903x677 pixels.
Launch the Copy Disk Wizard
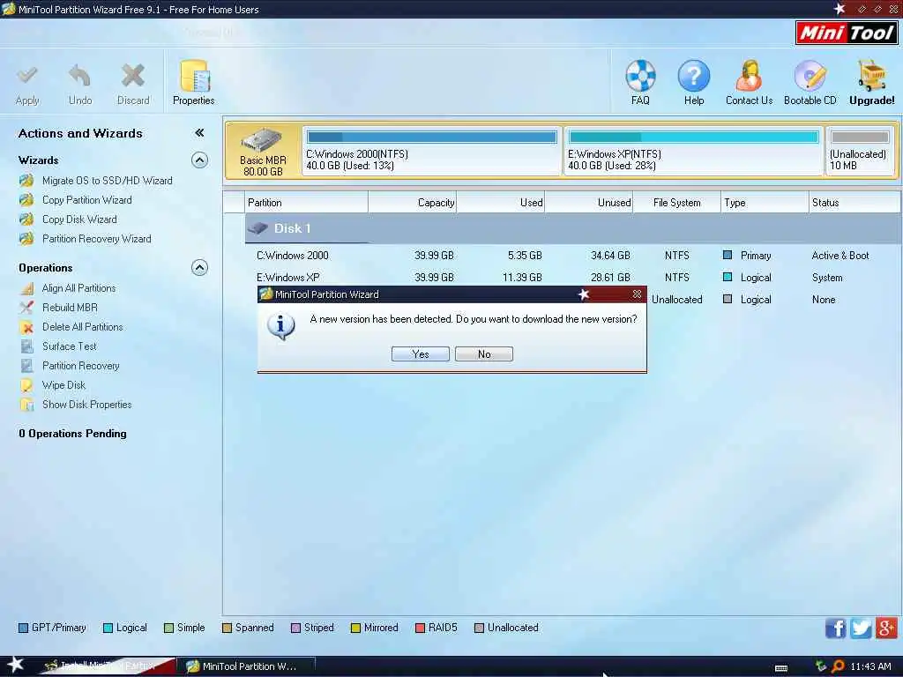pos(79,219)
